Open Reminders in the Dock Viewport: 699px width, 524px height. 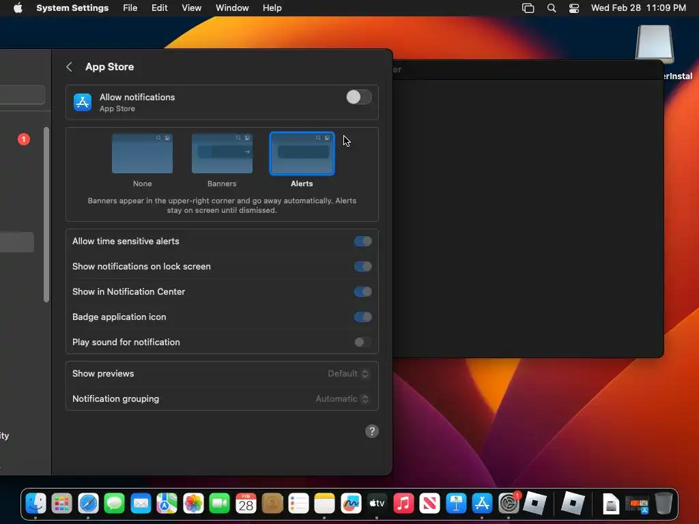click(298, 504)
